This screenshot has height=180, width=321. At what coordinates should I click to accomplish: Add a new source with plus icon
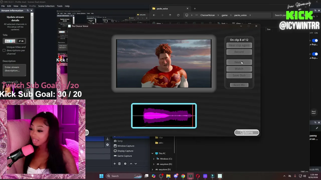115,164
